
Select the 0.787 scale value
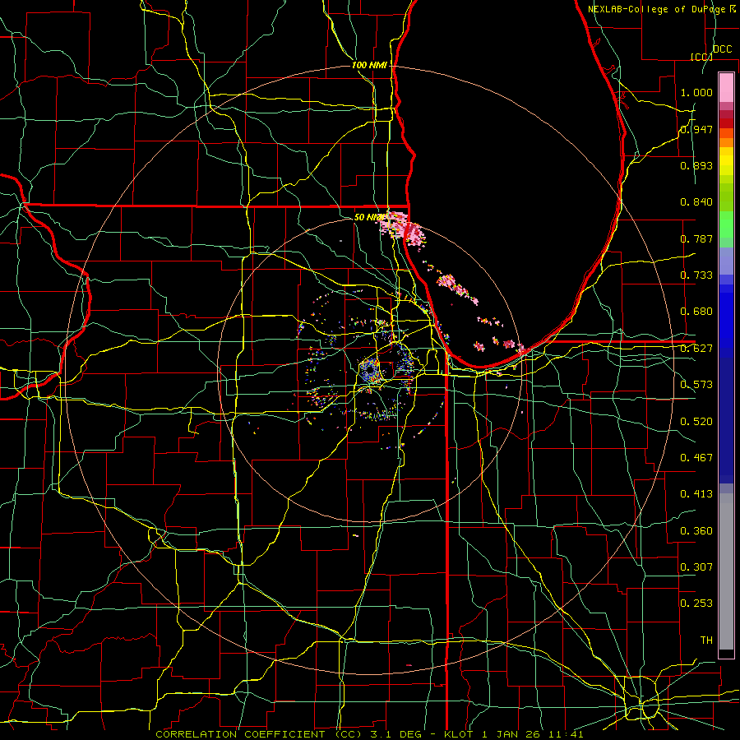coord(696,238)
